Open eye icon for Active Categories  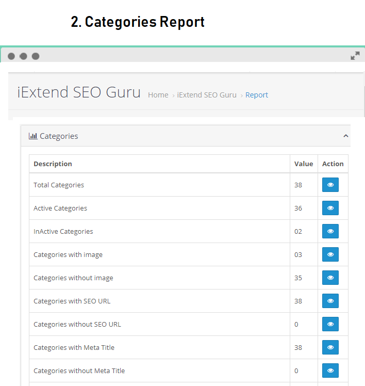(x=330, y=208)
